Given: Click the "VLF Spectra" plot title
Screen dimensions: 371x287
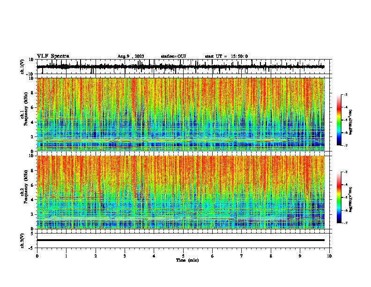Looking at the screenshot, I should point(53,56).
